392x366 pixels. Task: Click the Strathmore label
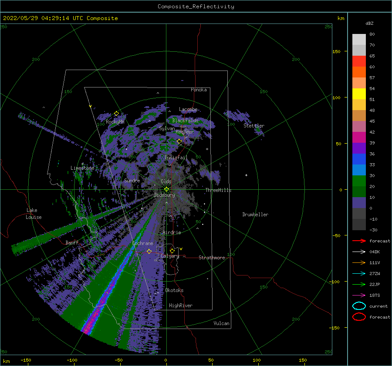tap(212, 258)
